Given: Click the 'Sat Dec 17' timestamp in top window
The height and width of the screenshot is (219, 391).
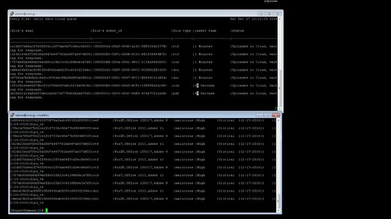Looking at the screenshot, I should coord(254,19).
